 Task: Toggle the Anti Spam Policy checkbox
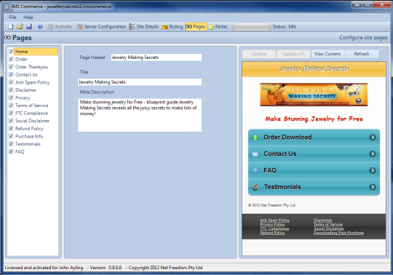point(11,82)
